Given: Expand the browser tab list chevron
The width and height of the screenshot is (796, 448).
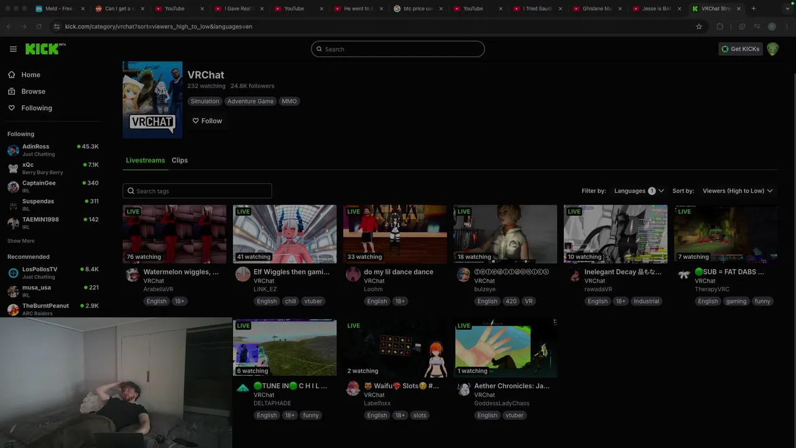Looking at the screenshot, I should click(787, 9).
